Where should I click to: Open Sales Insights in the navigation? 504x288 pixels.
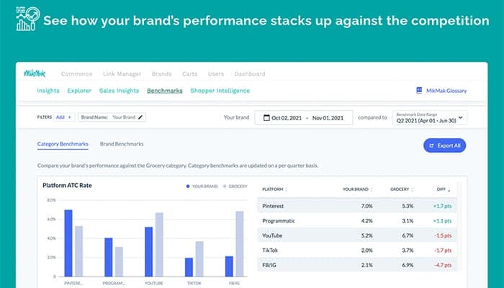tap(119, 91)
